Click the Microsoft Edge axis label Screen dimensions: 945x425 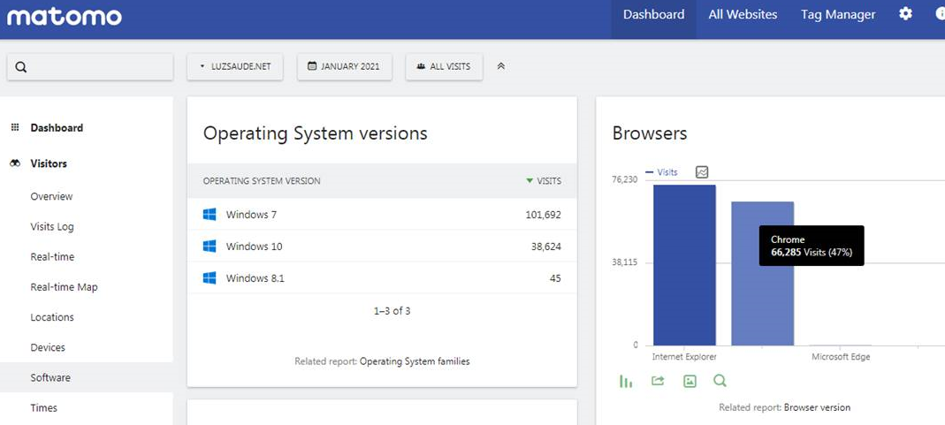coord(841,357)
